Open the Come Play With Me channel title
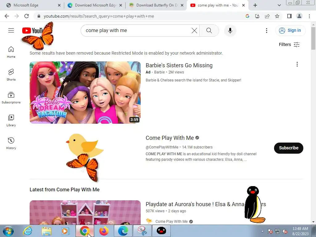Image resolution: width=316 pixels, height=237 pixels. point(170,138)
